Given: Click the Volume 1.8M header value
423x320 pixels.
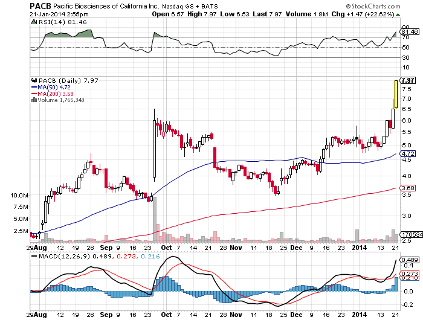Looking at the screenshot, I should point(307,14).
